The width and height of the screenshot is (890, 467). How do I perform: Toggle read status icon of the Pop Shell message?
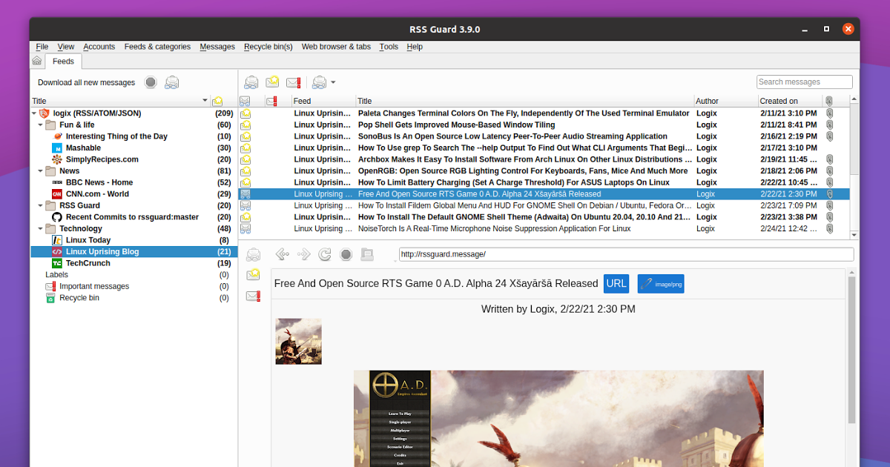coord(245,125)
